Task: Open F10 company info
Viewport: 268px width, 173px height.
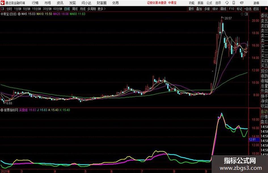Action: pyautogui.click(x=231, y=9)
